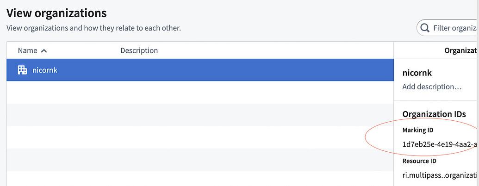479x186 pixels.
Task: Click the Resource ID label
Action: coord(419,161)
